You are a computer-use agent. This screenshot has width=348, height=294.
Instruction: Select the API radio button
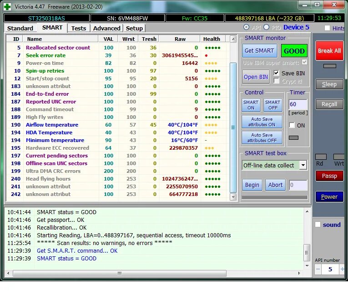point(246,27)
